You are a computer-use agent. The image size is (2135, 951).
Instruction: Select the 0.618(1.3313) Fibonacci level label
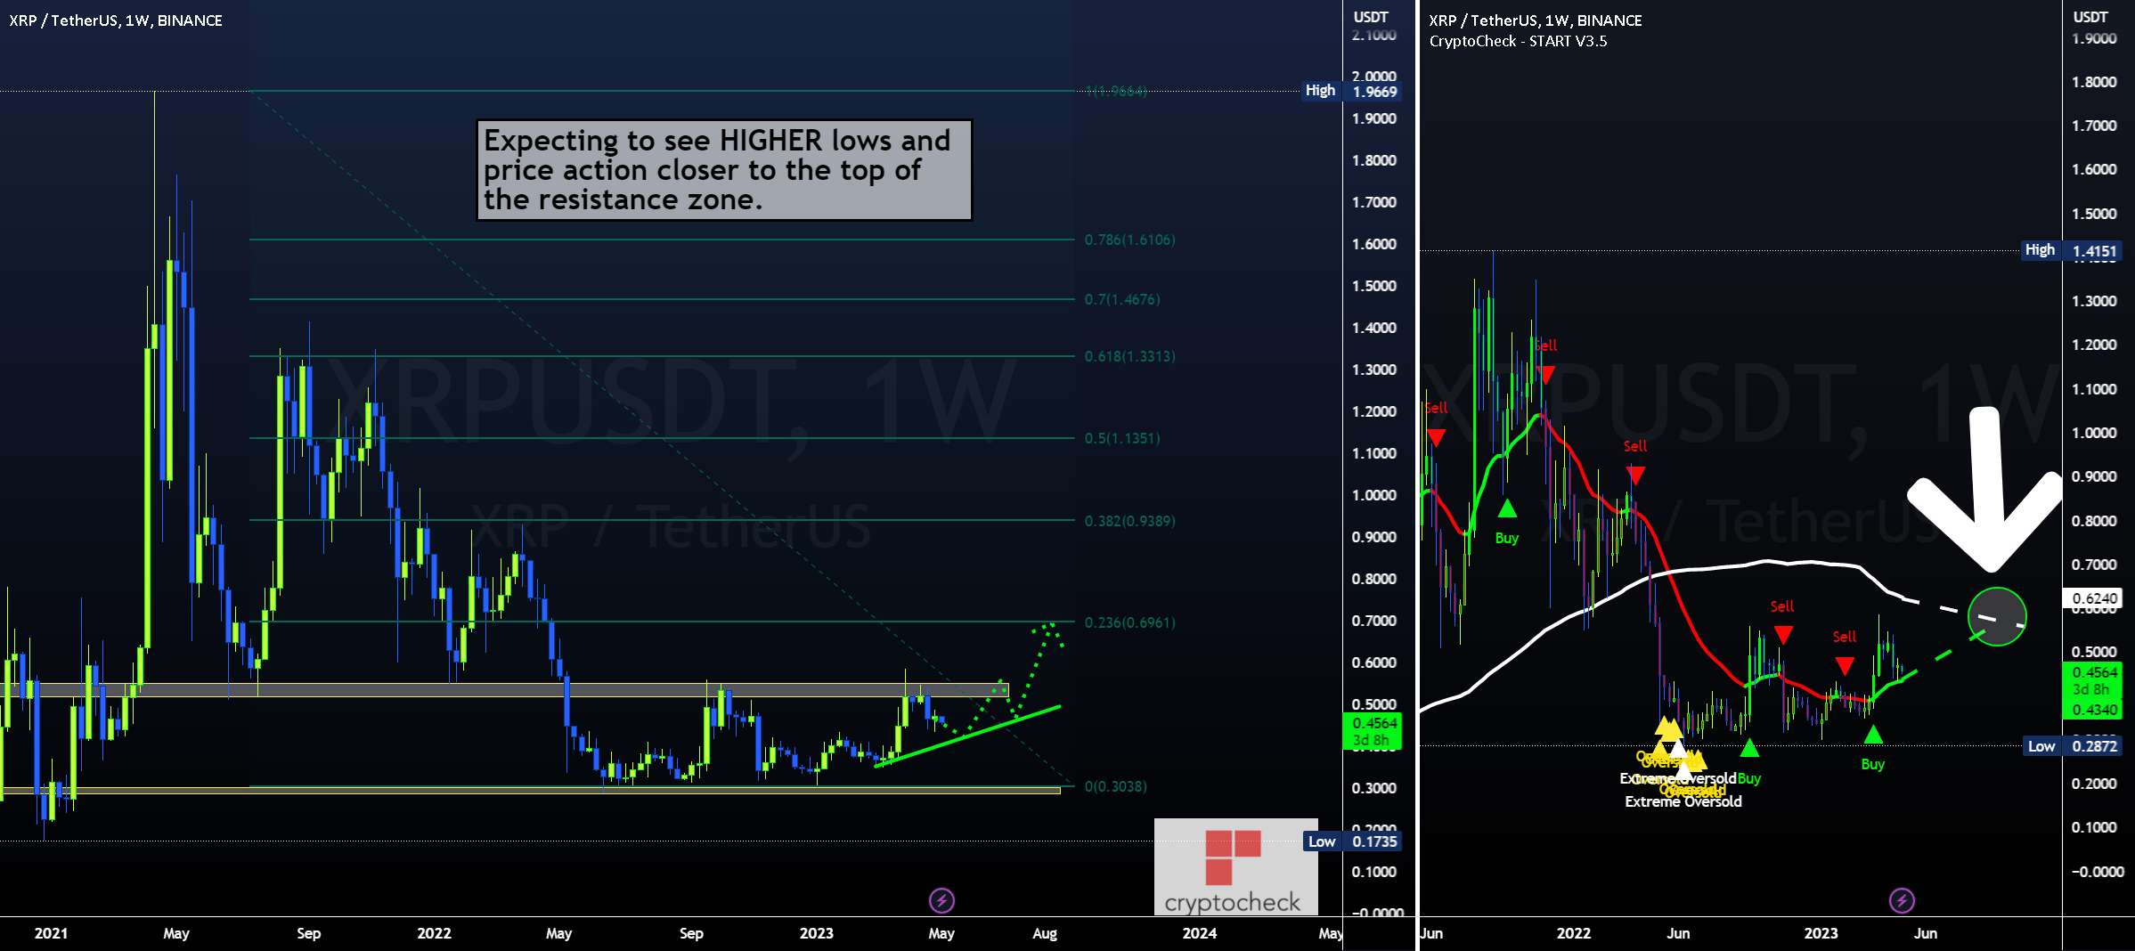click(x=1129, y=356)
